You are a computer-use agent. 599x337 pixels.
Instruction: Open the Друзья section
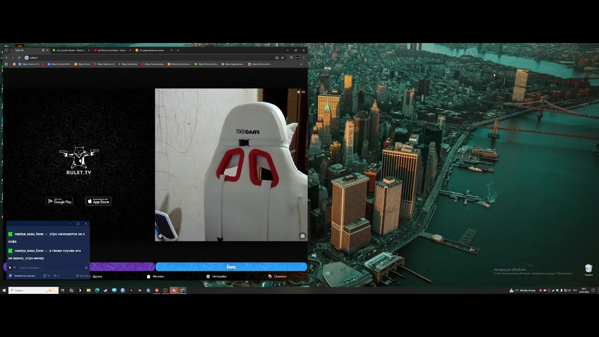[x=97, y=277]
